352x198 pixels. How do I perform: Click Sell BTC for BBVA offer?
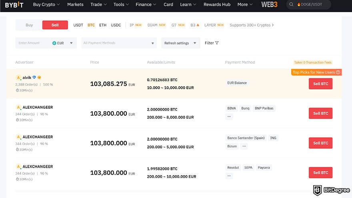pos(320,113)
